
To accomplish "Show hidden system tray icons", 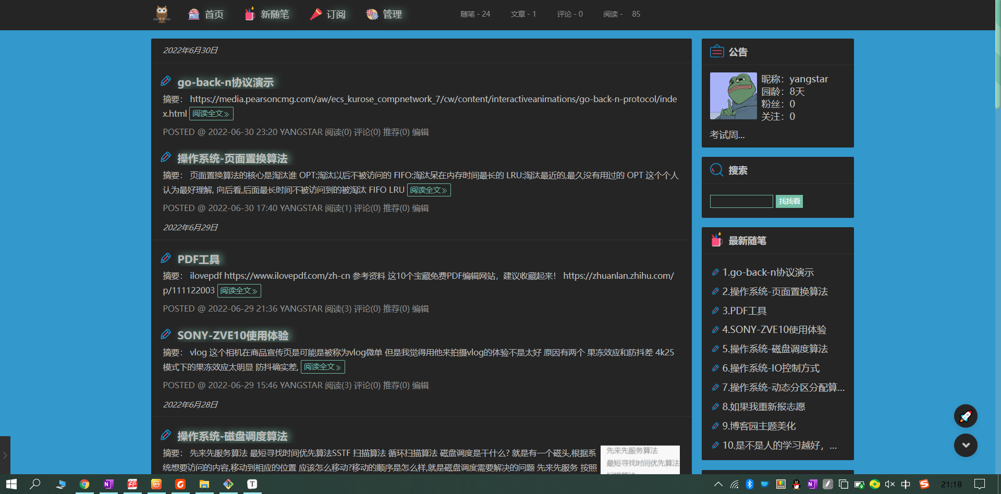I will click(x=718, y=484).
